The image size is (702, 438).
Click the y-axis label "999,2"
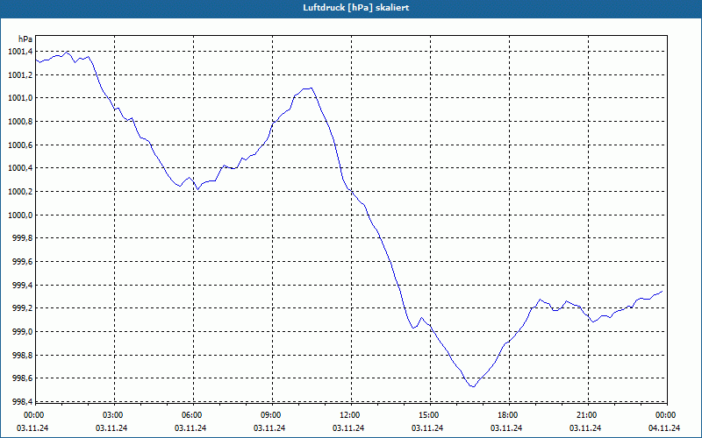pyautogui.click(x=22, y=308)
